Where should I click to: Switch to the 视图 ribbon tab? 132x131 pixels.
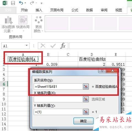(x=119, y=10)
